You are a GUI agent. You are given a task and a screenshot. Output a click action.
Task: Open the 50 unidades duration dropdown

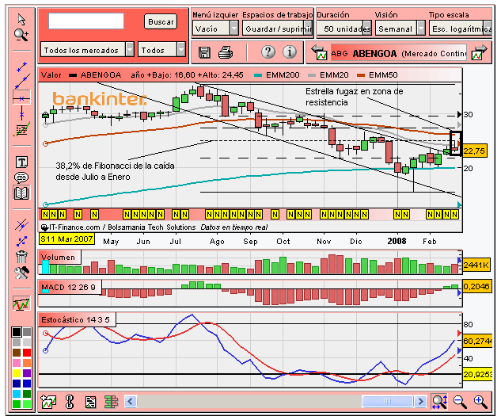(344, 29)
